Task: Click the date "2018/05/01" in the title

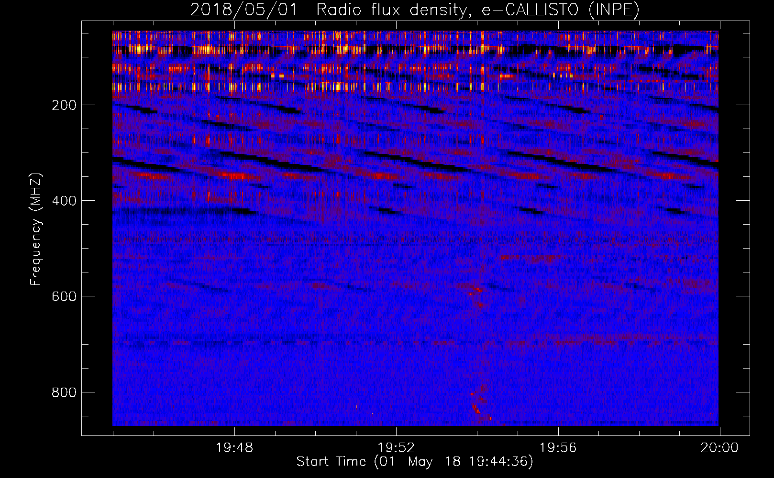Action: coord(244,10)
